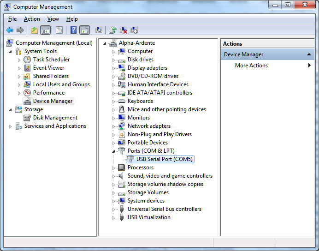Click the Up one level folder icon
319x251 pixels.
(x=35, y=30)
